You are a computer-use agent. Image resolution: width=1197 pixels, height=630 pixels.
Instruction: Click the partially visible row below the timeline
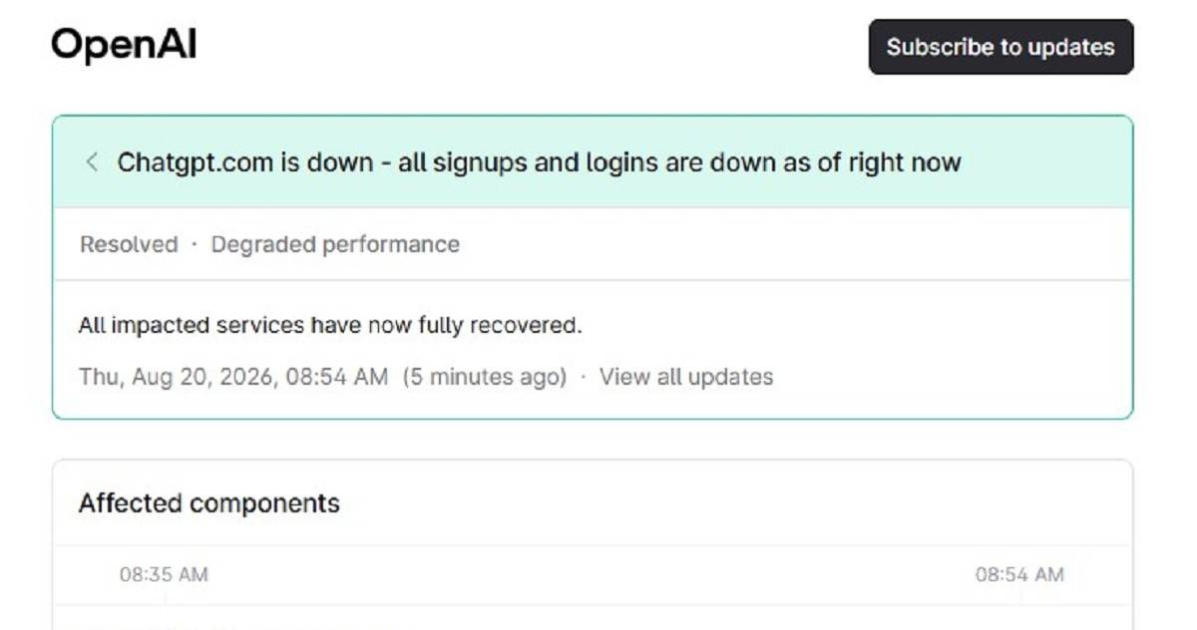pyautogui.click(x=593, y=618)
